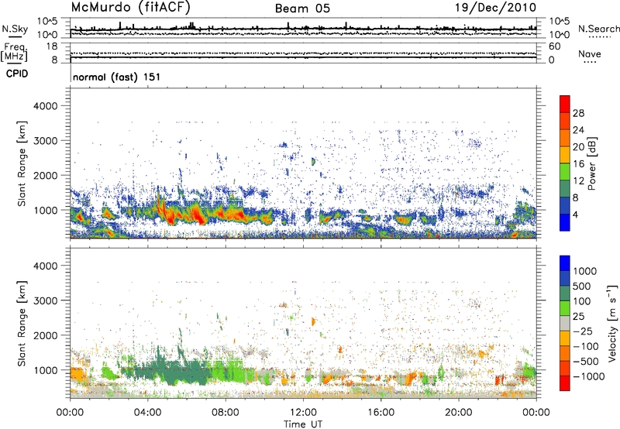Image resolution: width=620 pixels, height=429 pixels.
Task: Click the dotted line sample under 'Nave'
Action: (590, 63)
